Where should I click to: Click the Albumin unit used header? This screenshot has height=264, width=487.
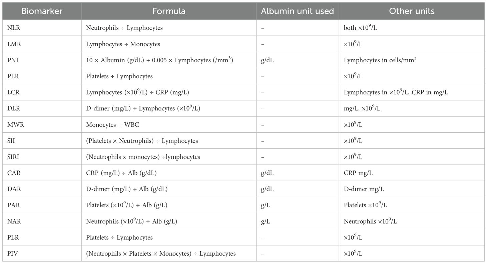pyautogui.click(x=297, y=11)
